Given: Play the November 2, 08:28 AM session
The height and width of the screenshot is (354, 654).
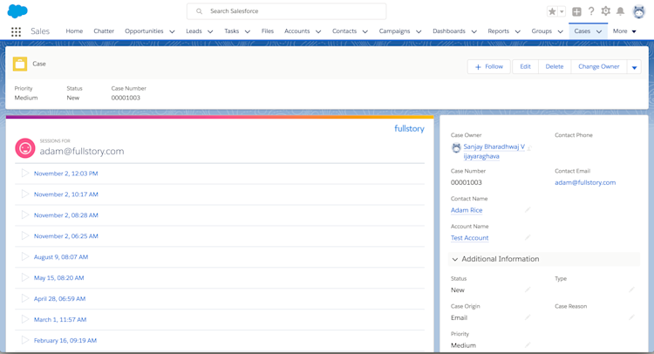Looking at the screenshot, I should pos(25,214).
